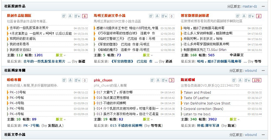Click new-thread icon for 路延碟城 forum
Screen dimensions: 271x140
pyautogui.click(x=234, y=80)
